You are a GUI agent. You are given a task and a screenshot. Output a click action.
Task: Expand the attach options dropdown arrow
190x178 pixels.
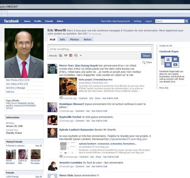[81, 56]
